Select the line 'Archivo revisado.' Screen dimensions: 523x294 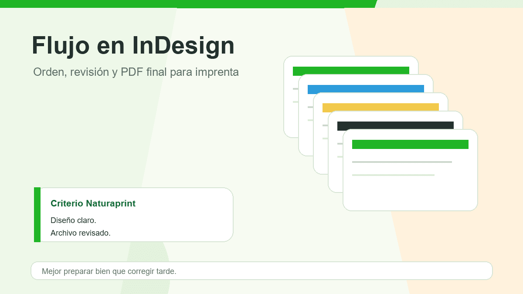point(81,233)
